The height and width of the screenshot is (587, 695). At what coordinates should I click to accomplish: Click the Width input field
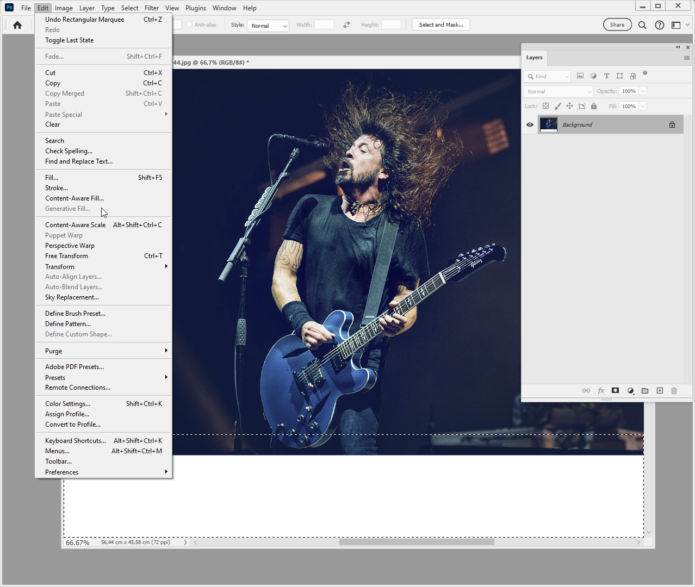pyautogui.click(x=324, y=25)
